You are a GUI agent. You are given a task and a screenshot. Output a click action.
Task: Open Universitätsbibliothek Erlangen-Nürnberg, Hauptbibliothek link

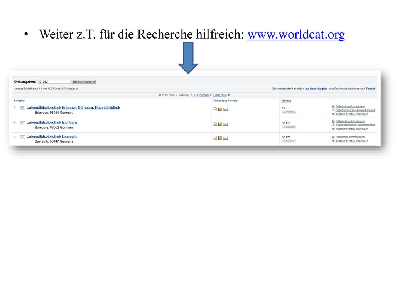point(73,108)
